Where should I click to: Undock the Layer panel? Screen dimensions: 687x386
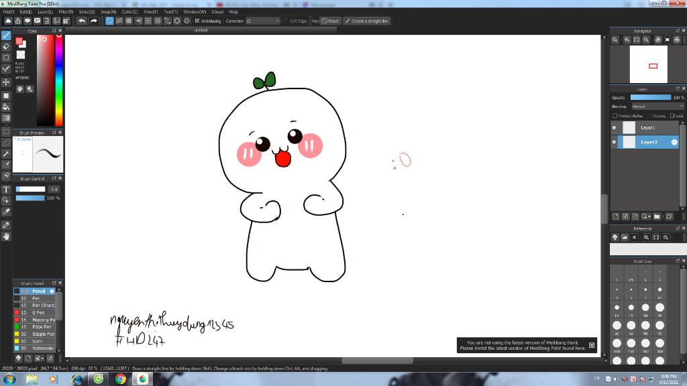[678, 88]
